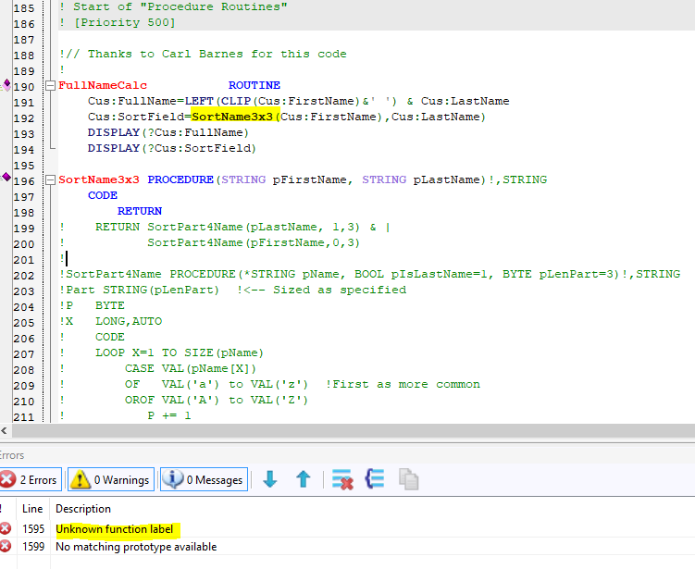Go to previous error with up arrow
The image size is (695, 569).
coord(303,479)
